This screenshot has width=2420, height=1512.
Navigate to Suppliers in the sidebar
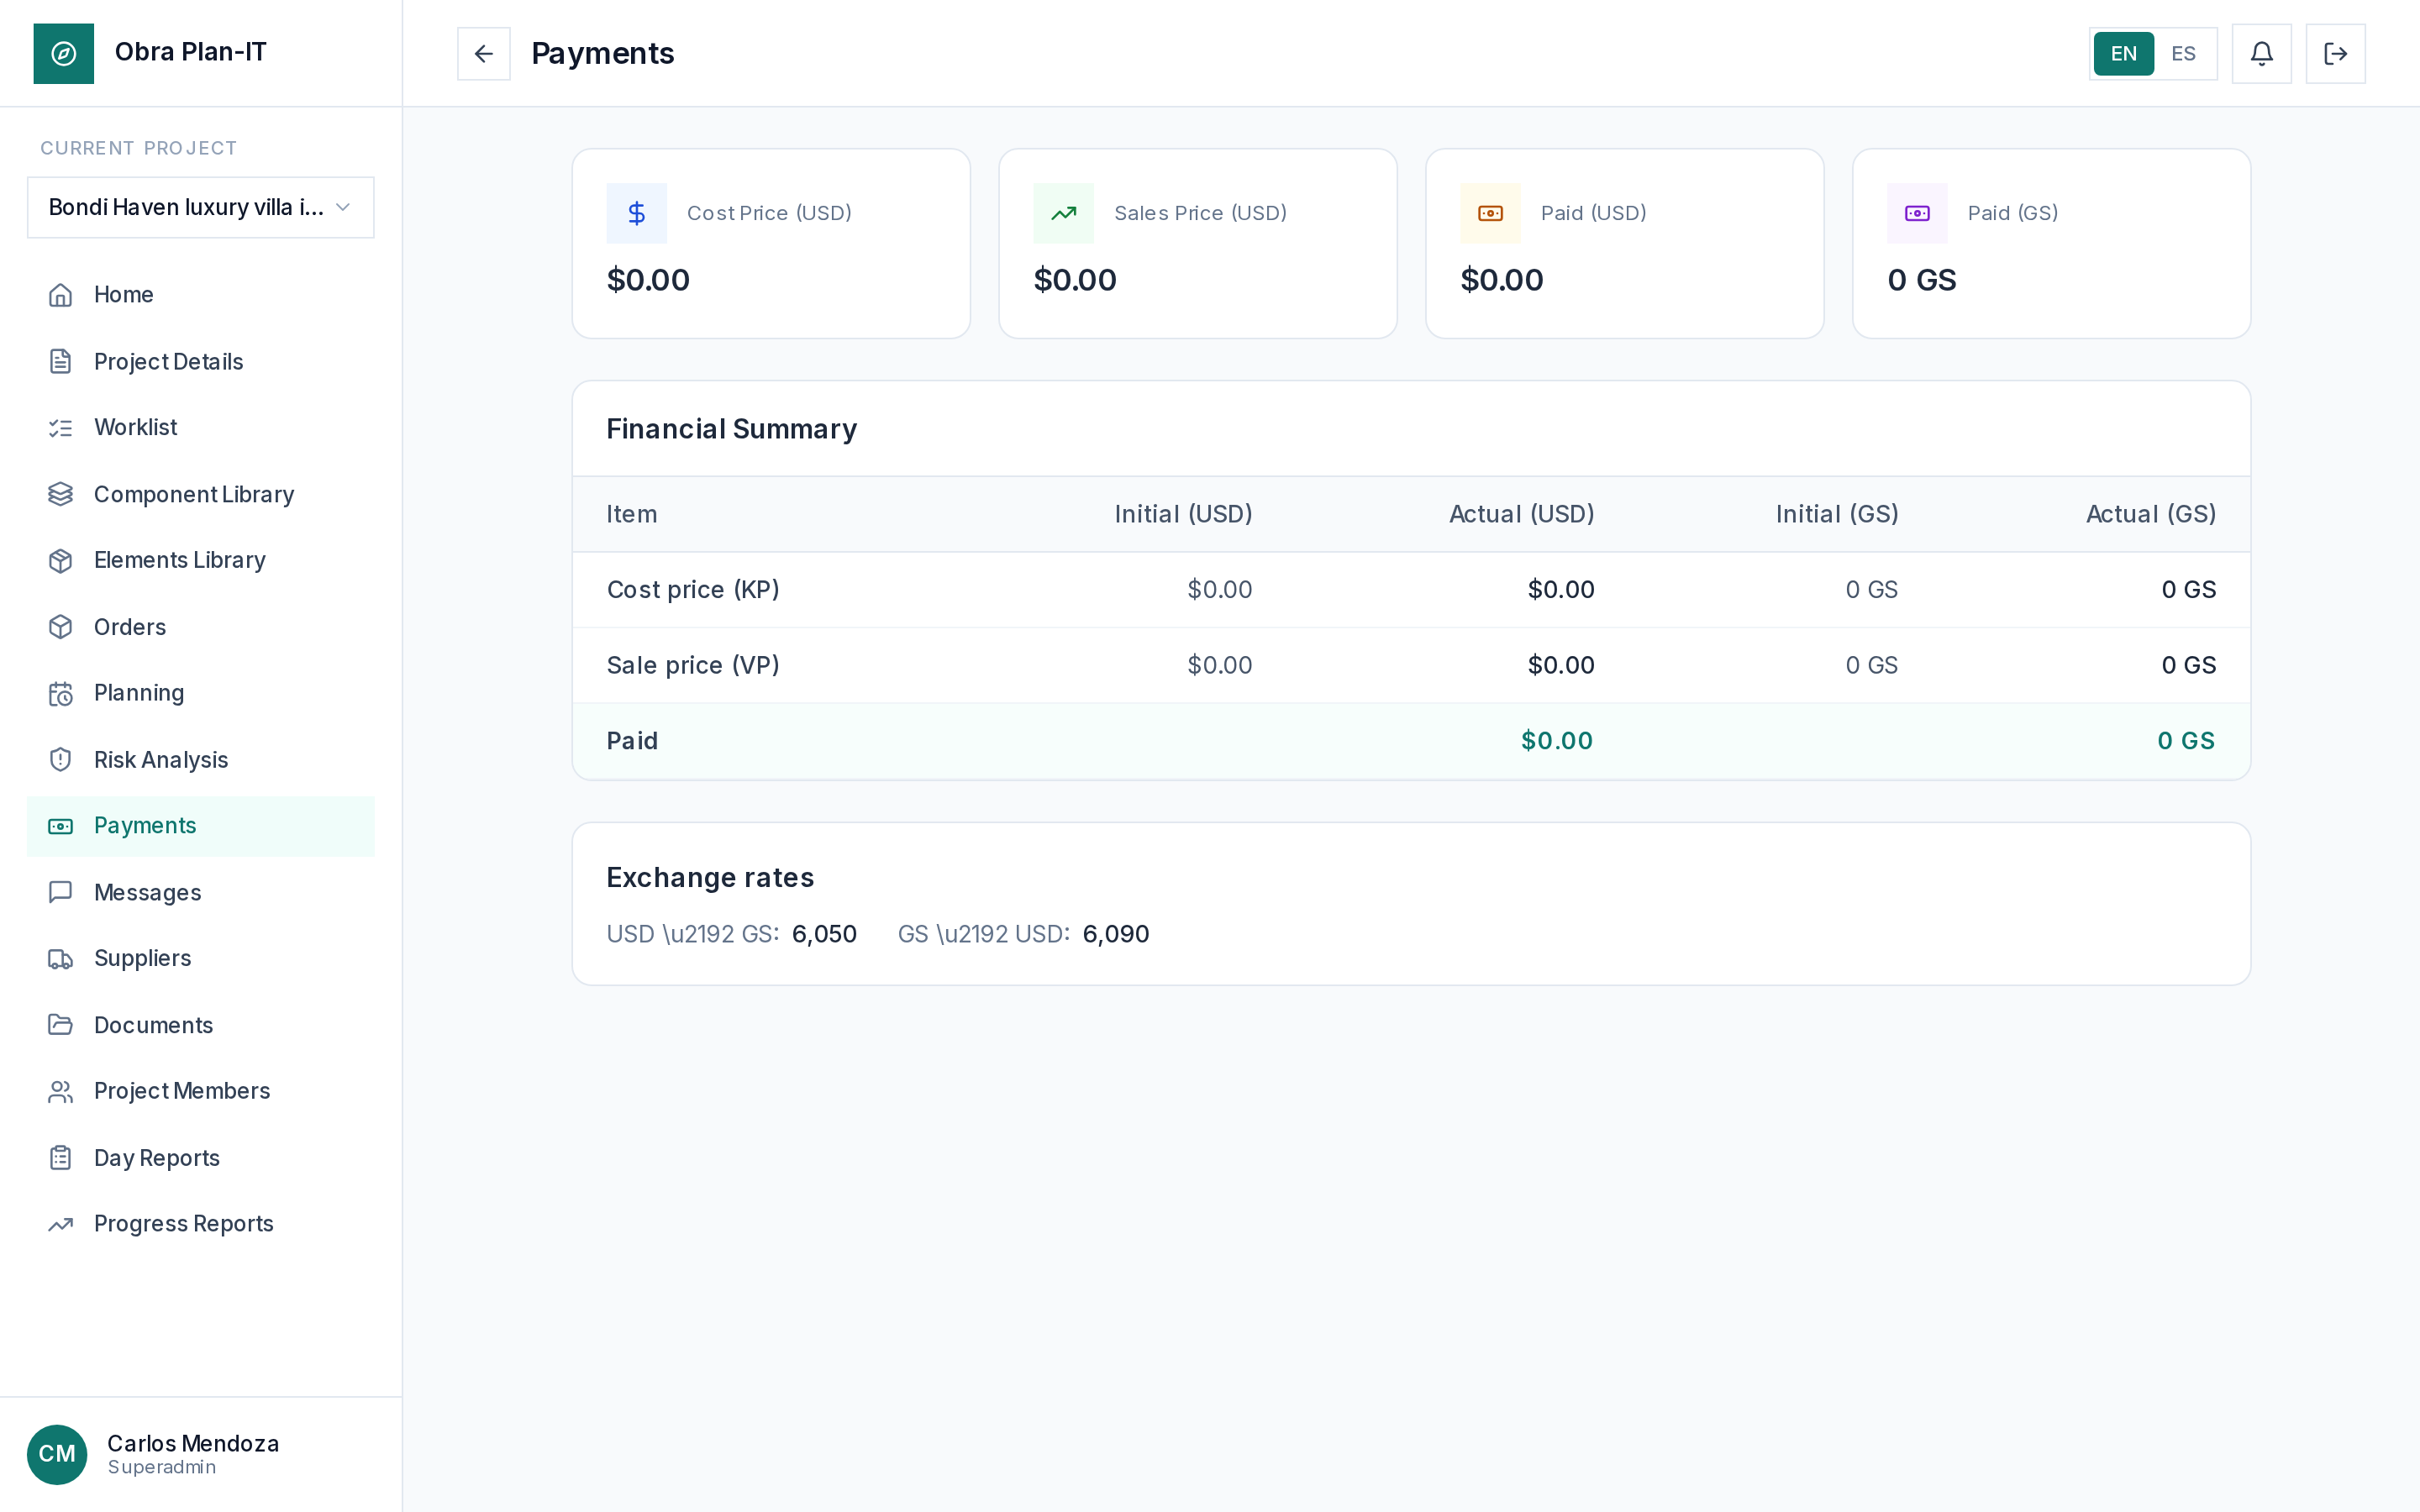201,959
